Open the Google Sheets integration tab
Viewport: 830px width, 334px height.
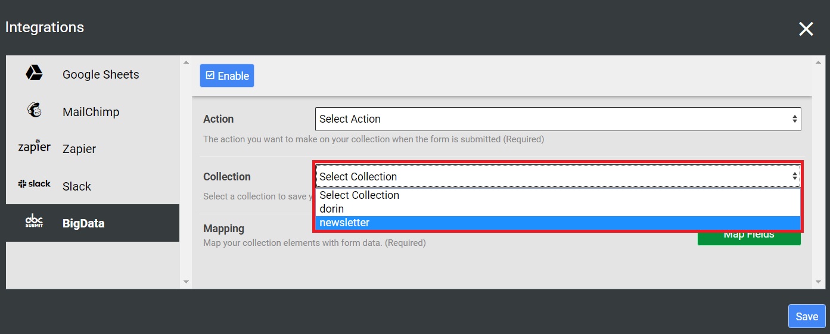pyautogui.click(x=100, y=74)
